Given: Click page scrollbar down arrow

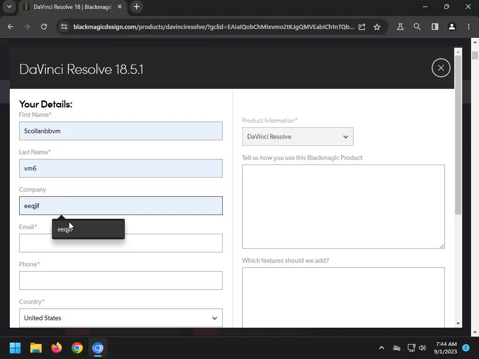Looking at the screenshot, I should (x=475, y=333).
